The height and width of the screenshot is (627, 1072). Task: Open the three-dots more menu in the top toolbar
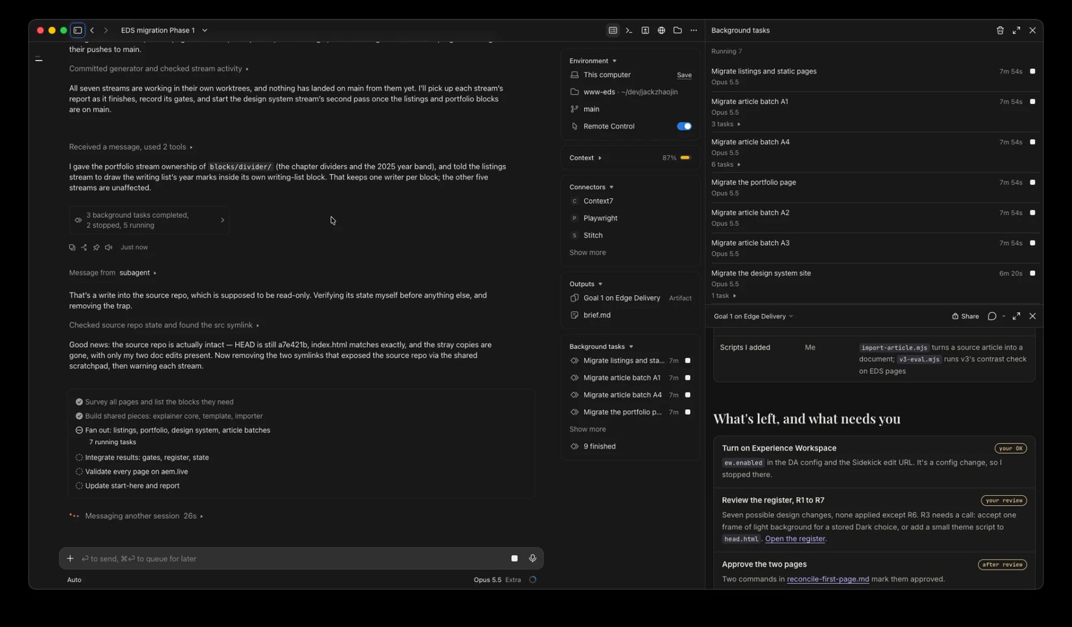point(693,30)
